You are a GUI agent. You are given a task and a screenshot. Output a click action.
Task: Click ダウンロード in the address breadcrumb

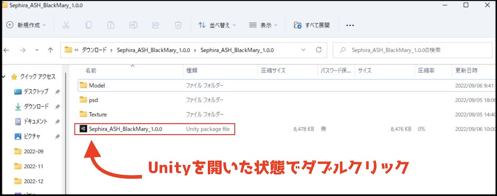coord(94,50)
